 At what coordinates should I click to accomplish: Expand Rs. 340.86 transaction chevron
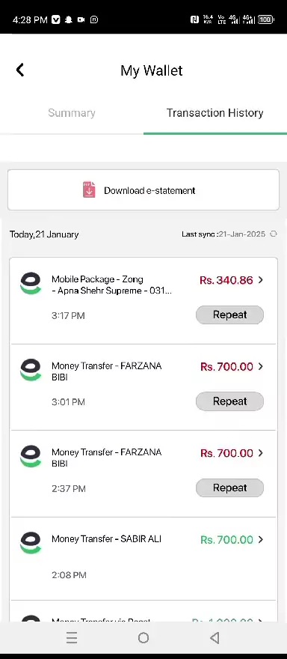point(261,280)
